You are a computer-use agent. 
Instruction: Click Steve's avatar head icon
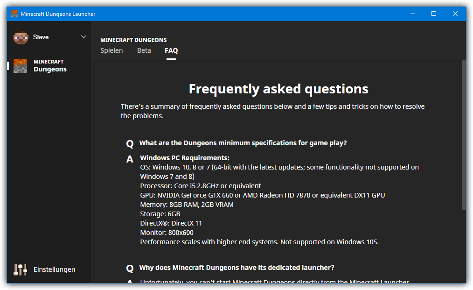click(21, 37)
